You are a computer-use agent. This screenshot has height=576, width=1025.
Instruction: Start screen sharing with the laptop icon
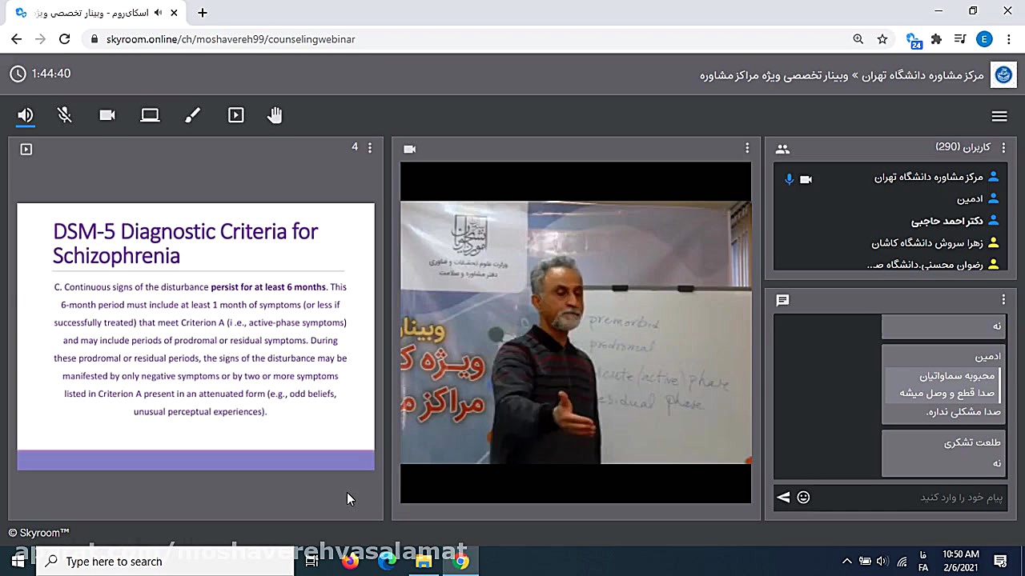[x=150, y=115]
